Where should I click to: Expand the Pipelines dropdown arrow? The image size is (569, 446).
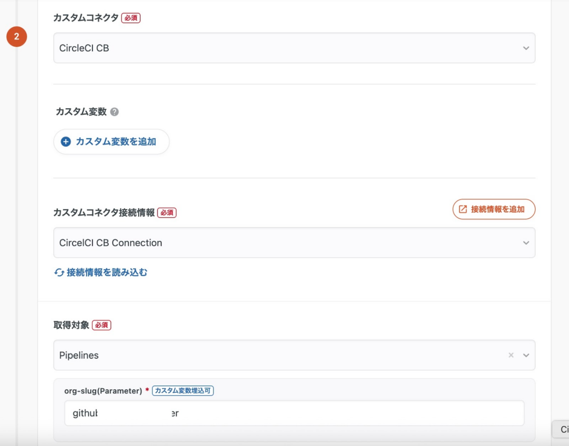click(526, 355)
